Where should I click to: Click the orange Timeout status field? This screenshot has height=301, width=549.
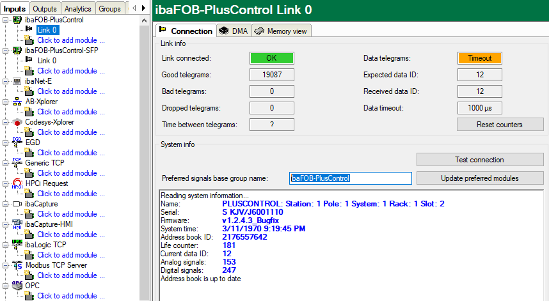click(480, 58)
